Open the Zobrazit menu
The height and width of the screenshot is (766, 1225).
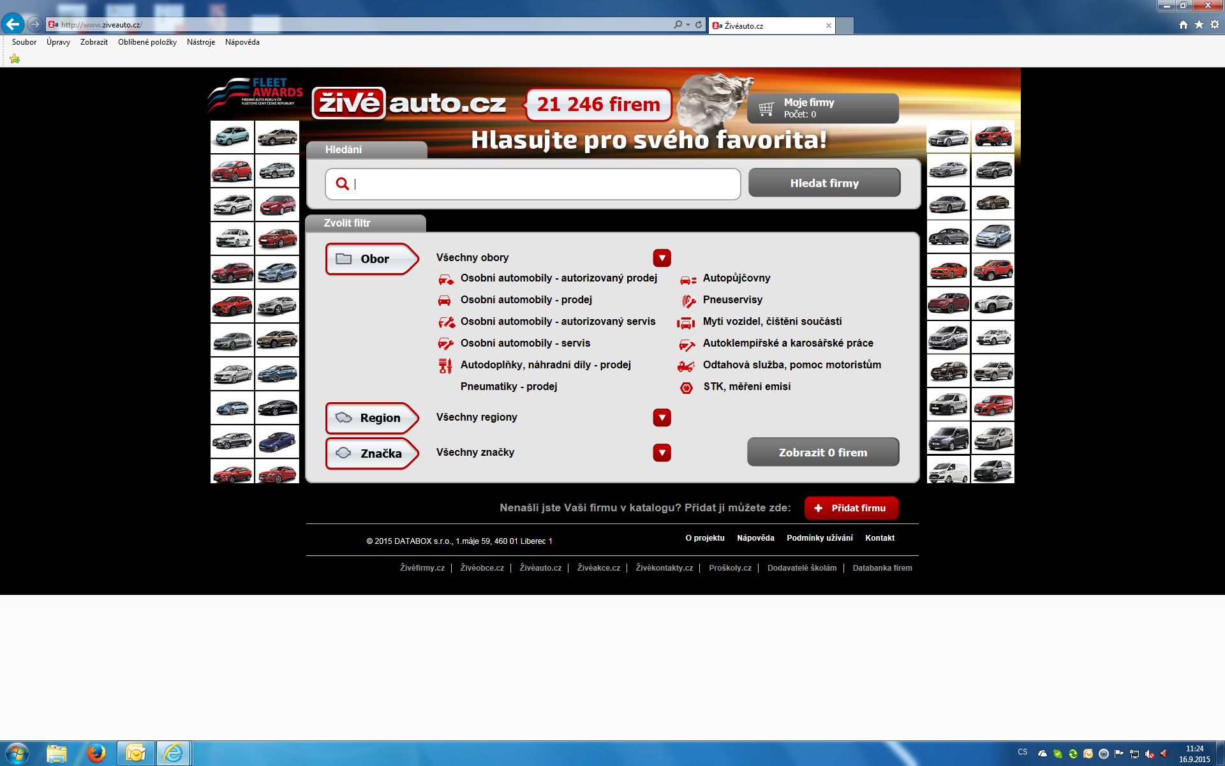[94, 42]
